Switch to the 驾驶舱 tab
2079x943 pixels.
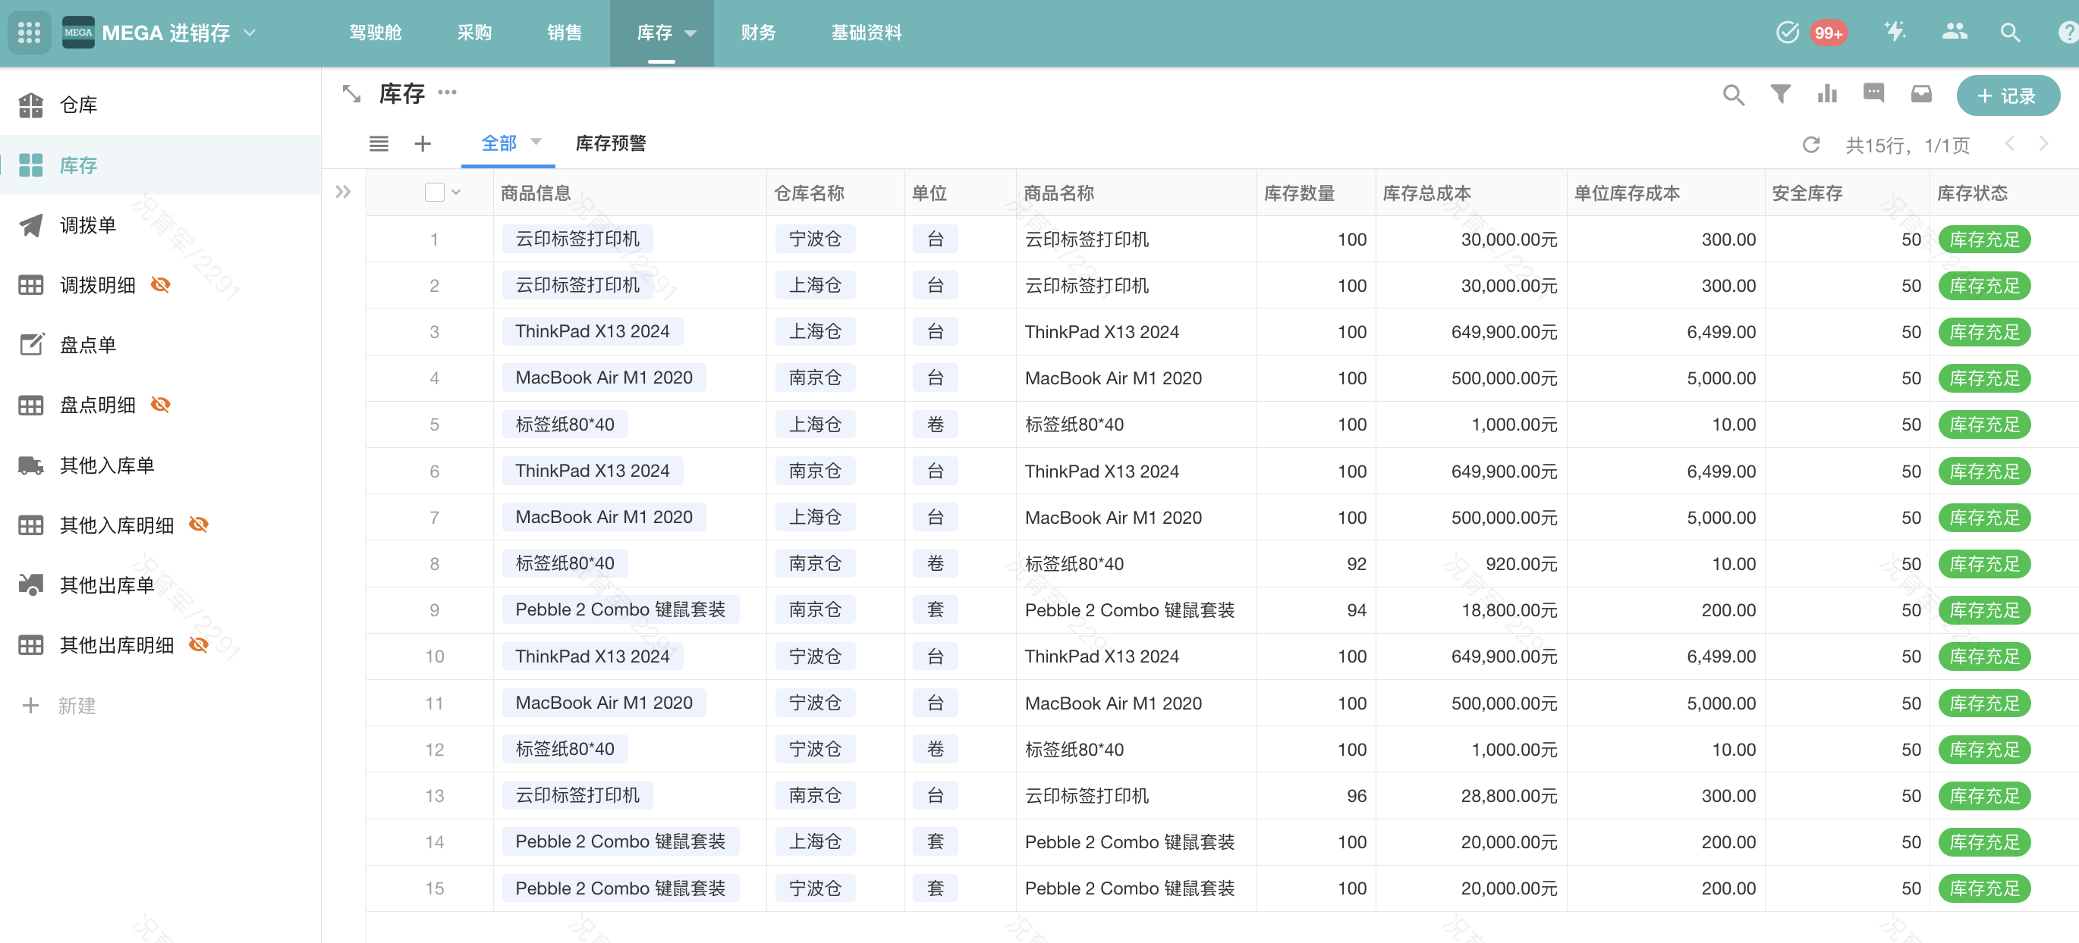tap(376, 33)
